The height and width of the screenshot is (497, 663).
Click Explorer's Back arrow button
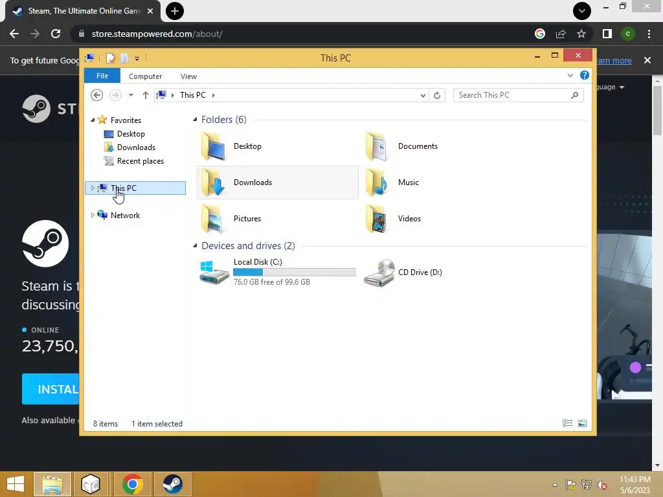tap(97, 95)
